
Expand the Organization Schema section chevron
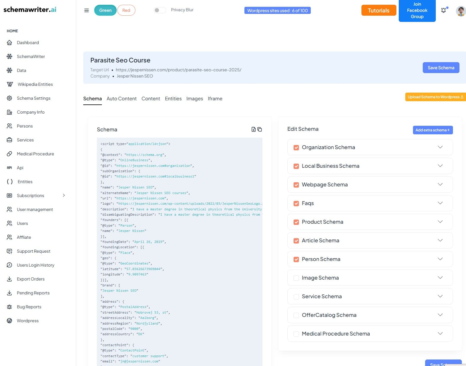click(440, 147)
